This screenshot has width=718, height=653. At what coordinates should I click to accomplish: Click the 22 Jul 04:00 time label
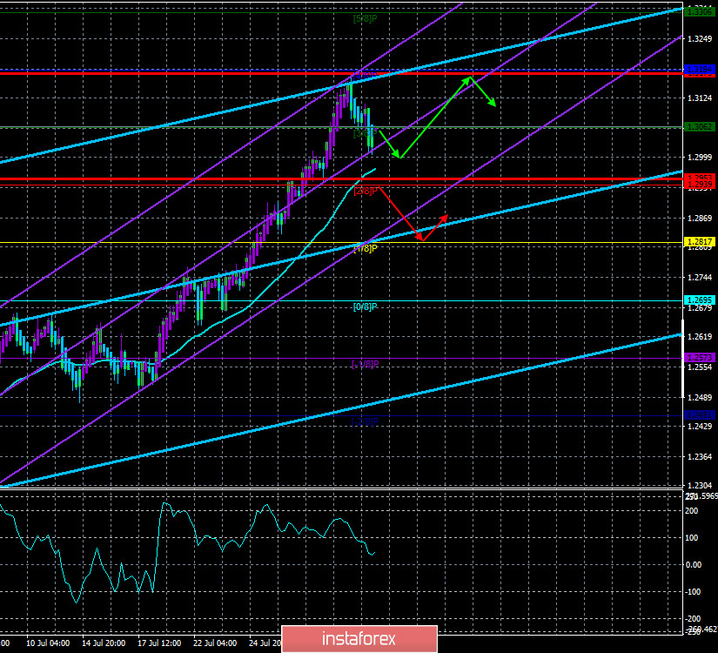pos(216,643)
